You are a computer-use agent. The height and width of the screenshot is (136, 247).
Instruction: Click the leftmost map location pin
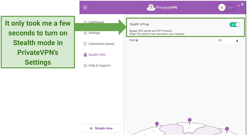point(157,124)
